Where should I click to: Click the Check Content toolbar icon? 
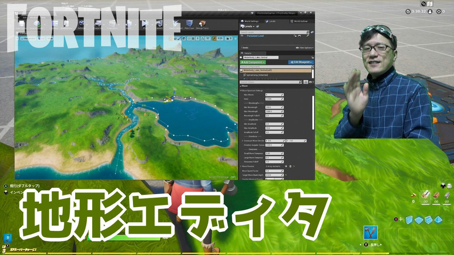(x=175, y=25)
